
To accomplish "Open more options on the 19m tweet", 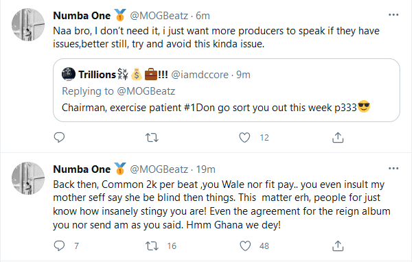I will (x=393, y=169).
